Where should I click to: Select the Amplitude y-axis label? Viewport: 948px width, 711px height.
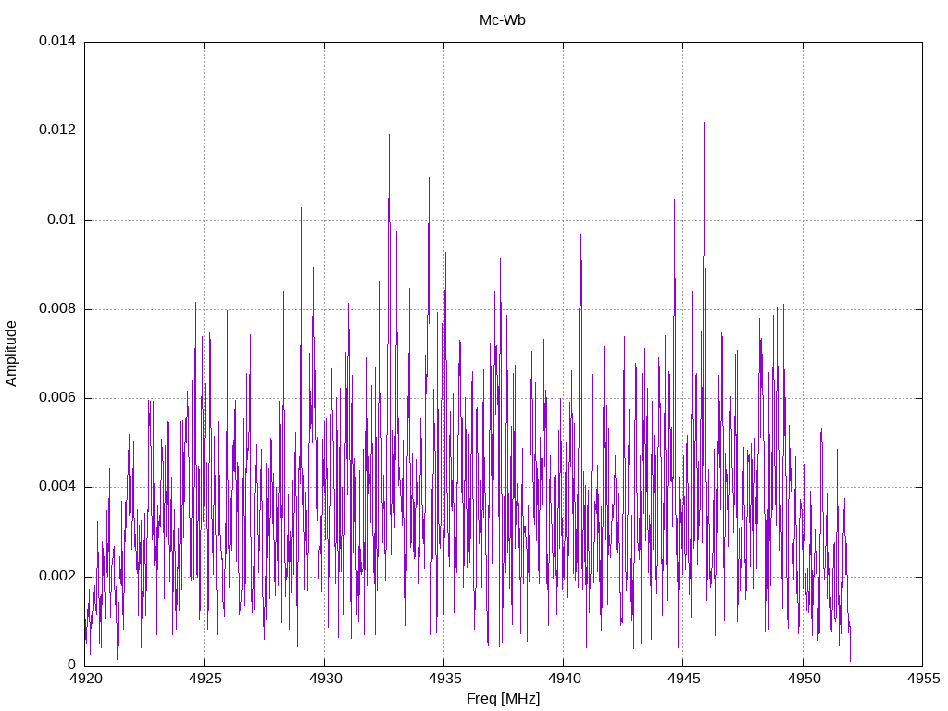tap(11, 354)
